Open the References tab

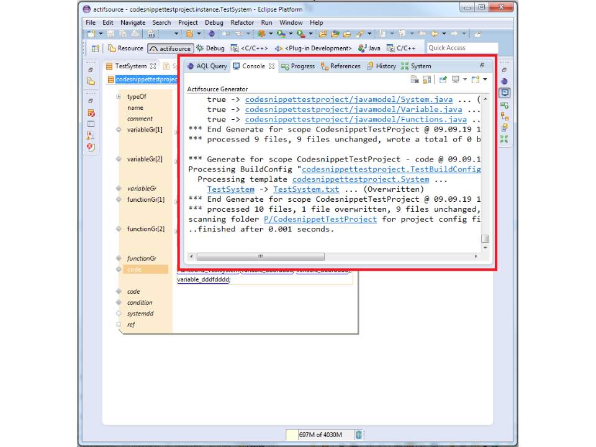pyautogui.click(x=340, y=66)
